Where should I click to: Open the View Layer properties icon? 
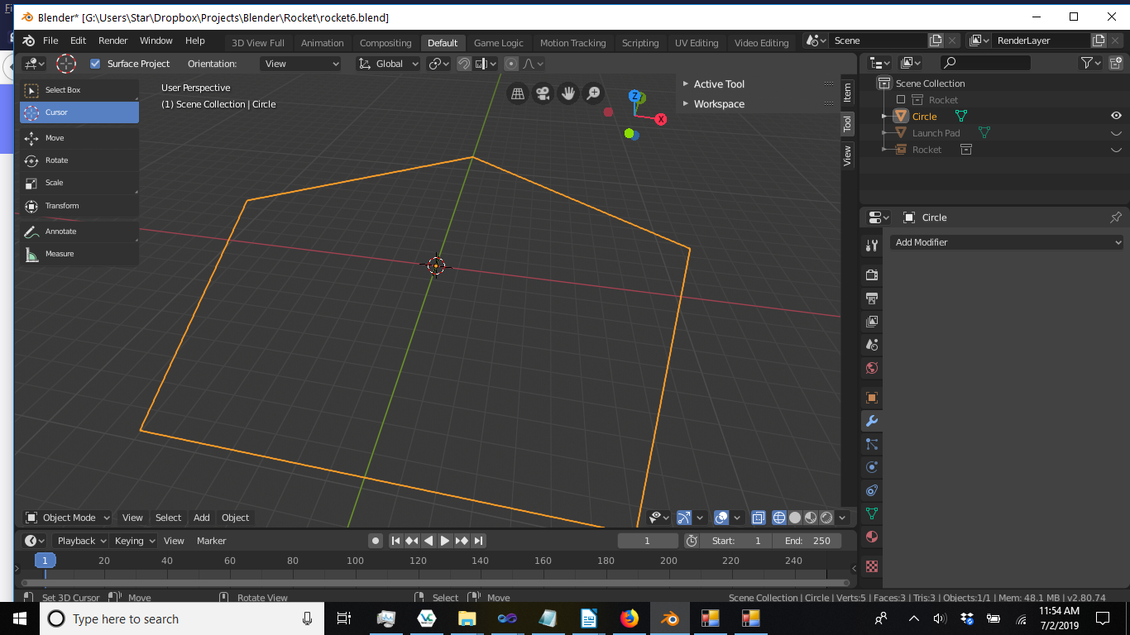point(871,321)
